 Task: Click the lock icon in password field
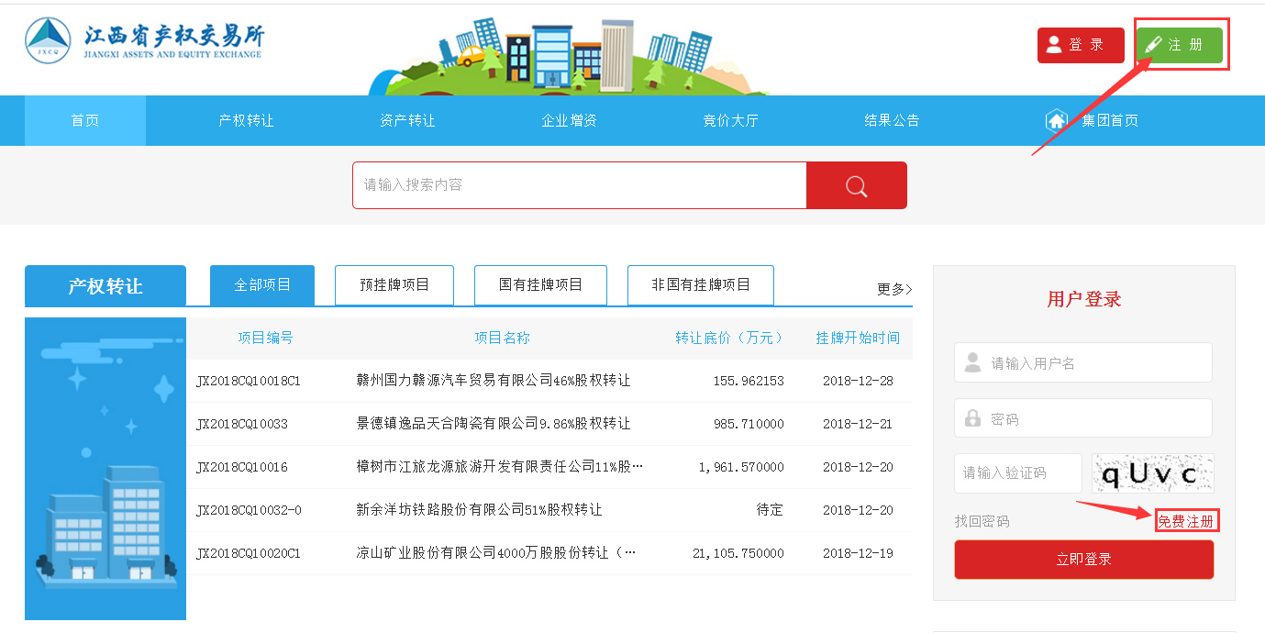click(972, 418)
